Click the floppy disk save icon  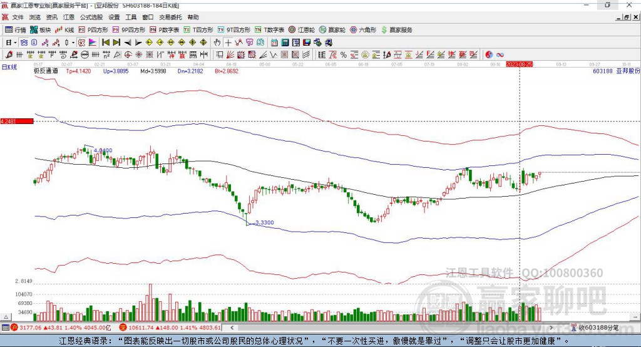[x=307, y=43]
